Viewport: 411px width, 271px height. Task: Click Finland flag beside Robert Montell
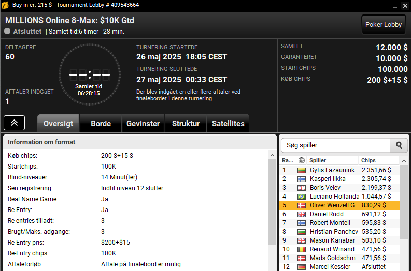302,223
